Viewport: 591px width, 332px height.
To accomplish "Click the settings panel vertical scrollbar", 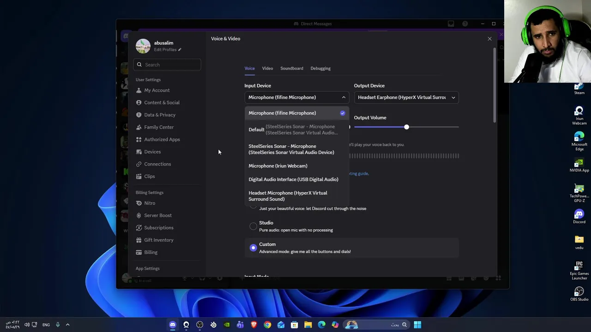I will pyautogui.click(x=495, y=84).
